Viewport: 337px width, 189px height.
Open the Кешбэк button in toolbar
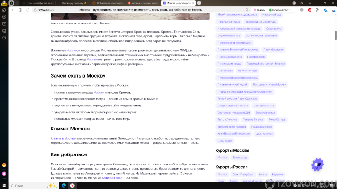(x=259, y=10)
